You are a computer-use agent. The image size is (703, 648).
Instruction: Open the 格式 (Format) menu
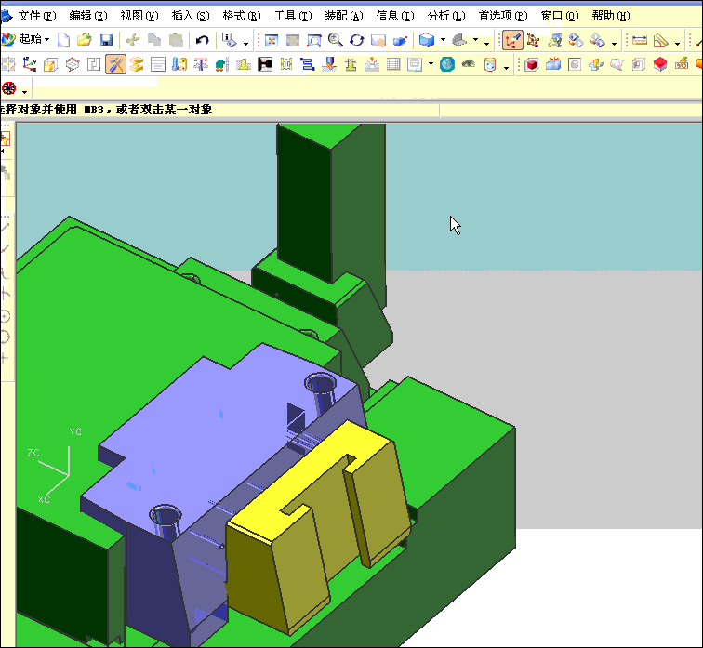241,16
